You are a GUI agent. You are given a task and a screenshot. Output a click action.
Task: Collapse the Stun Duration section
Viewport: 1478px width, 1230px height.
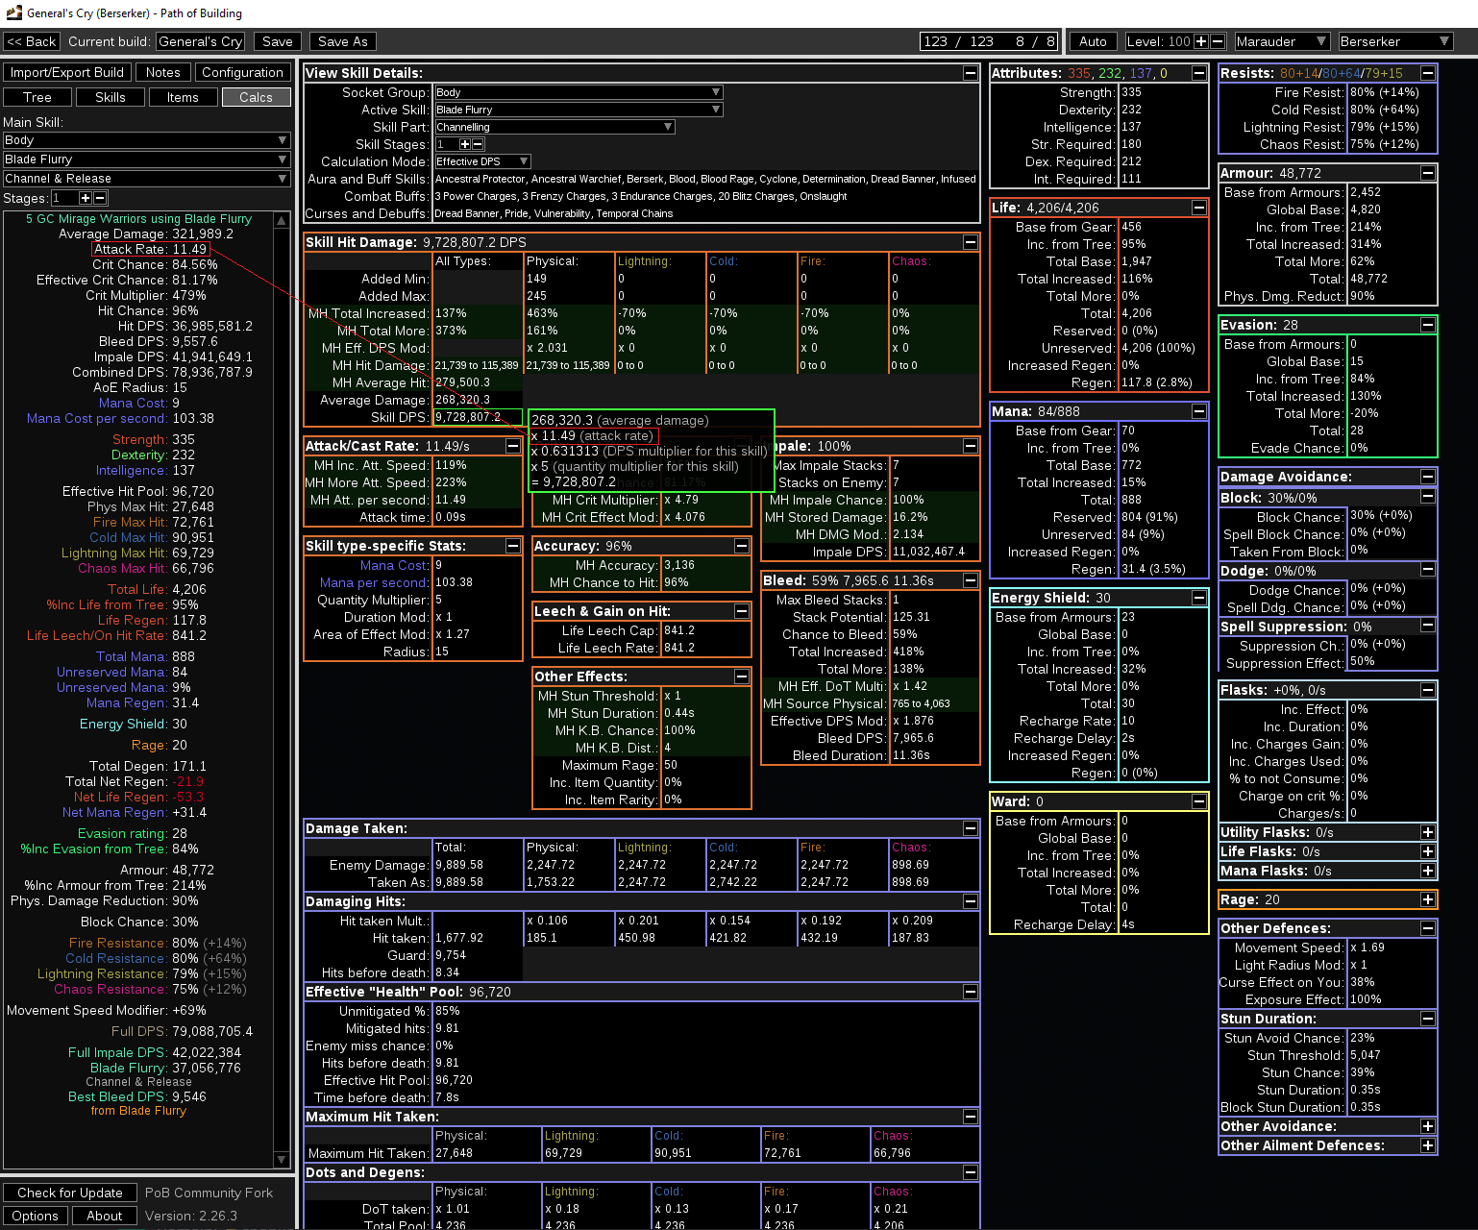point(1428,1019)
